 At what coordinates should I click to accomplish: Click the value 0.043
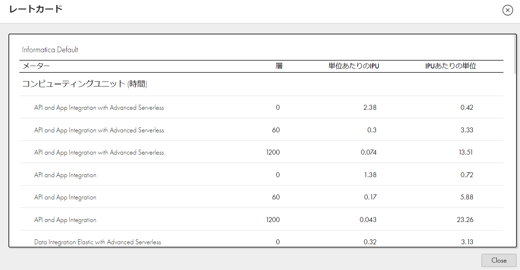368,220
